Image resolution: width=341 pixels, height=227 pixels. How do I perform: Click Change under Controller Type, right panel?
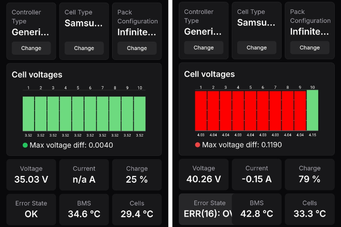(204, 47)
